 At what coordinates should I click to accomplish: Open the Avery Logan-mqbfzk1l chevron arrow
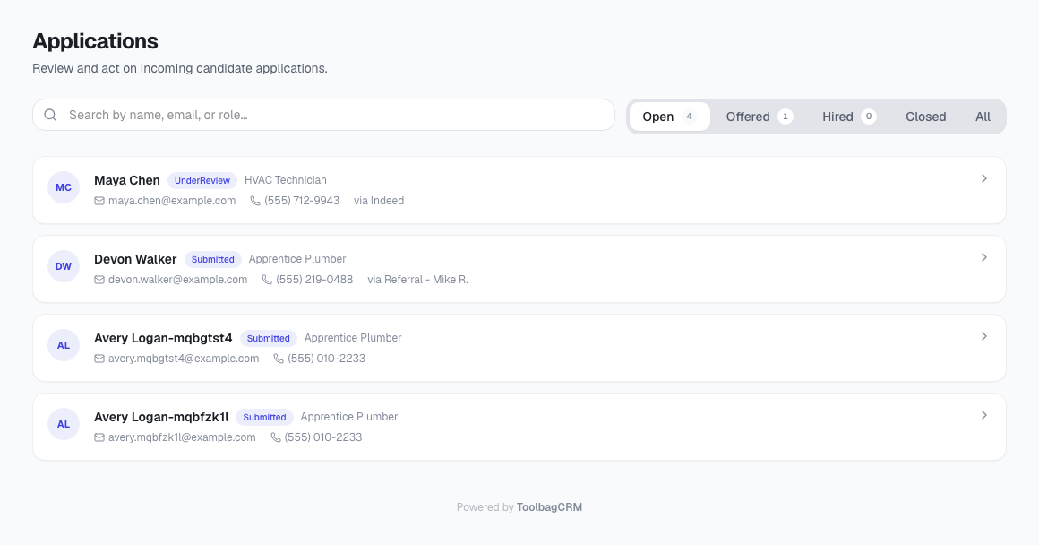(x=984, y=415)
